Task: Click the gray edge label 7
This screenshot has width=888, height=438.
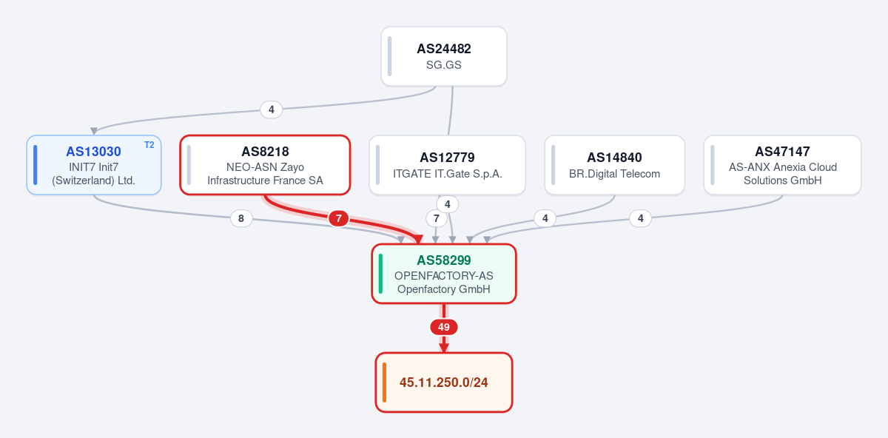Action: point(437,218)
